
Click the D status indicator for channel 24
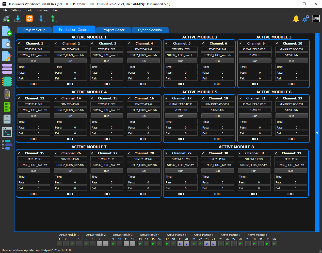[x=213, y=244]
